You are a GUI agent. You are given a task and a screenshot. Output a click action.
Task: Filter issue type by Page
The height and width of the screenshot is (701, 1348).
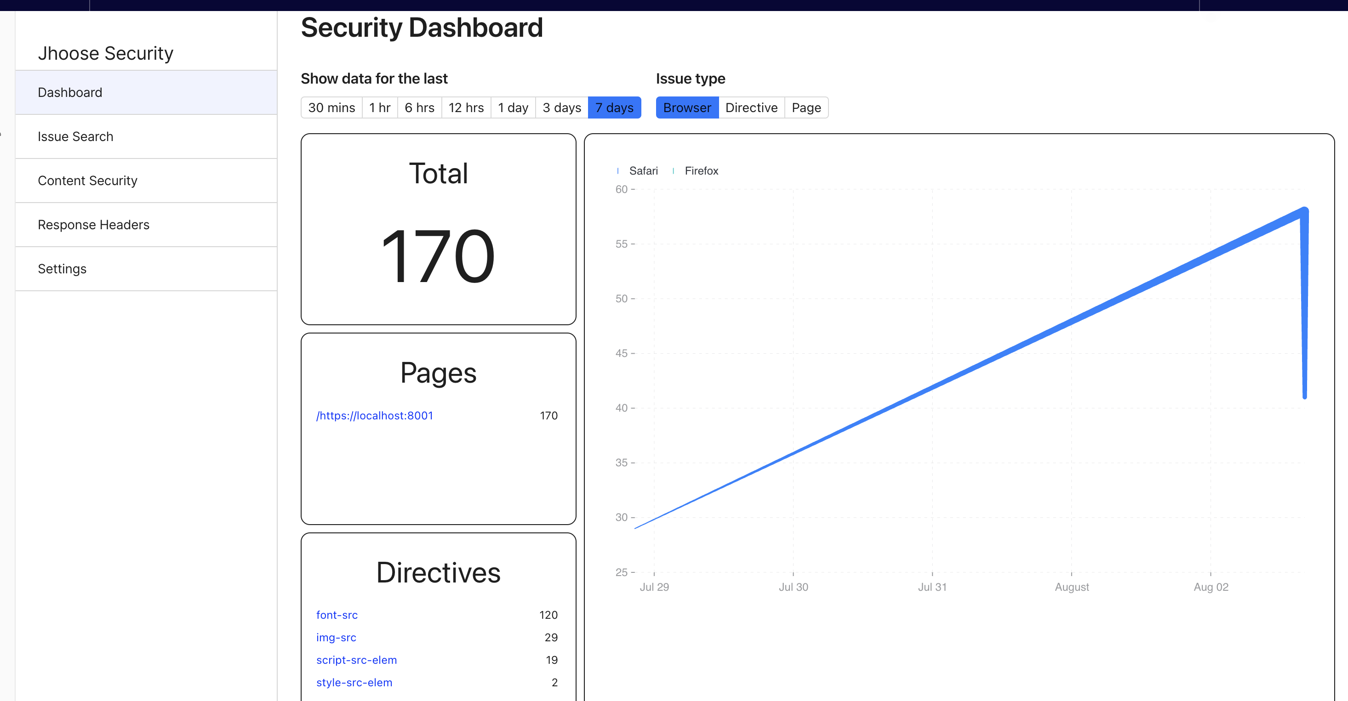(x=806, y=107)
